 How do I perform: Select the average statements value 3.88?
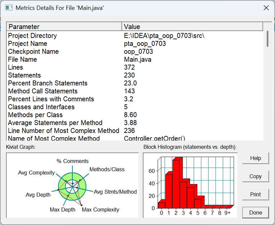[130, 123]
